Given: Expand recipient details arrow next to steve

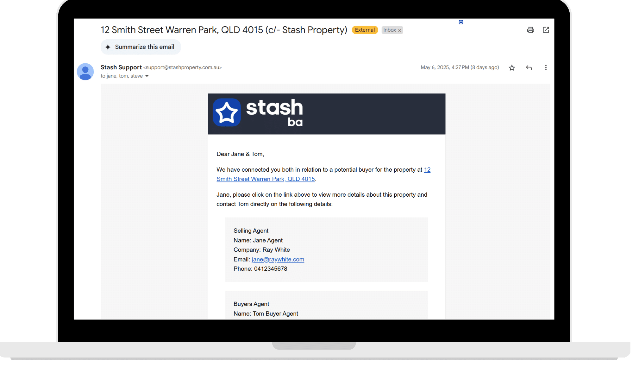Looking at the screenshot, I should 147,76.
